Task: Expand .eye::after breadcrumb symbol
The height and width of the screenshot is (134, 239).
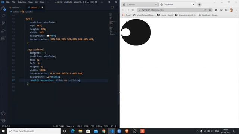Action: pyautogui.click(x=27, y=12)
